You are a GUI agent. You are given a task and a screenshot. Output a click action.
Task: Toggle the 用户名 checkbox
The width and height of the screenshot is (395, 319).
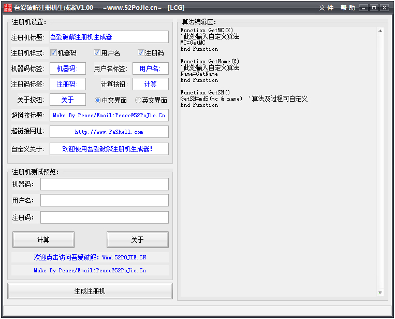(97, 53)
